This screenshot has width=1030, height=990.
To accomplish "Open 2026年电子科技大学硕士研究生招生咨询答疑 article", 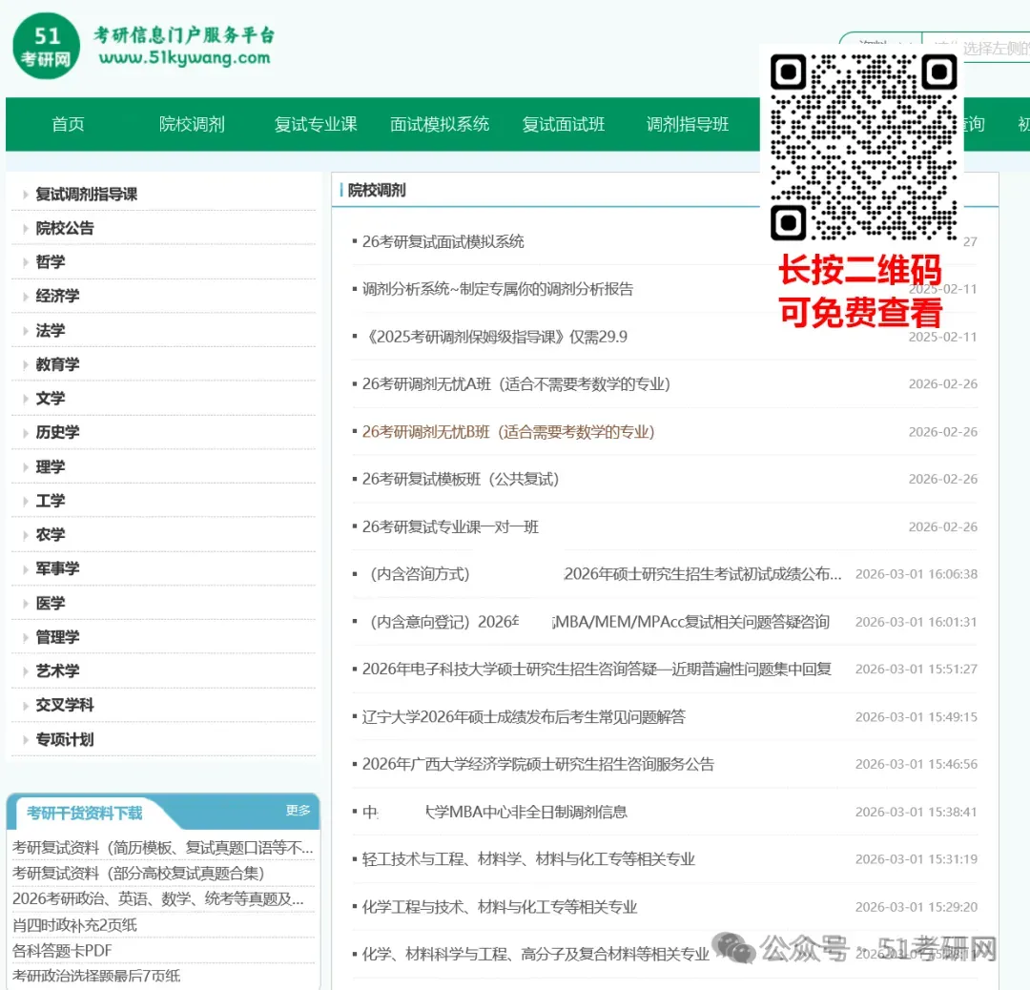I will click(x=596, y=670).
